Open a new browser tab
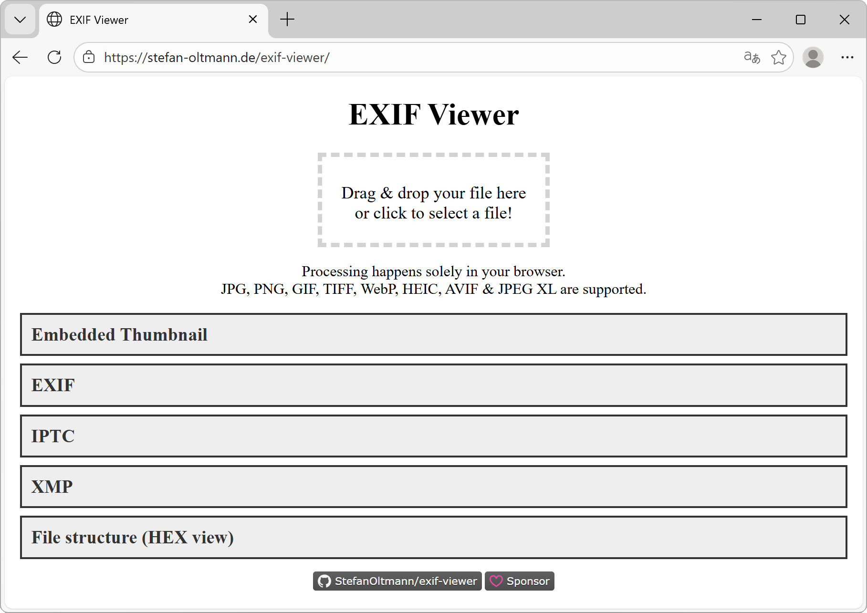The image size is (867, 613). point(287,20)
